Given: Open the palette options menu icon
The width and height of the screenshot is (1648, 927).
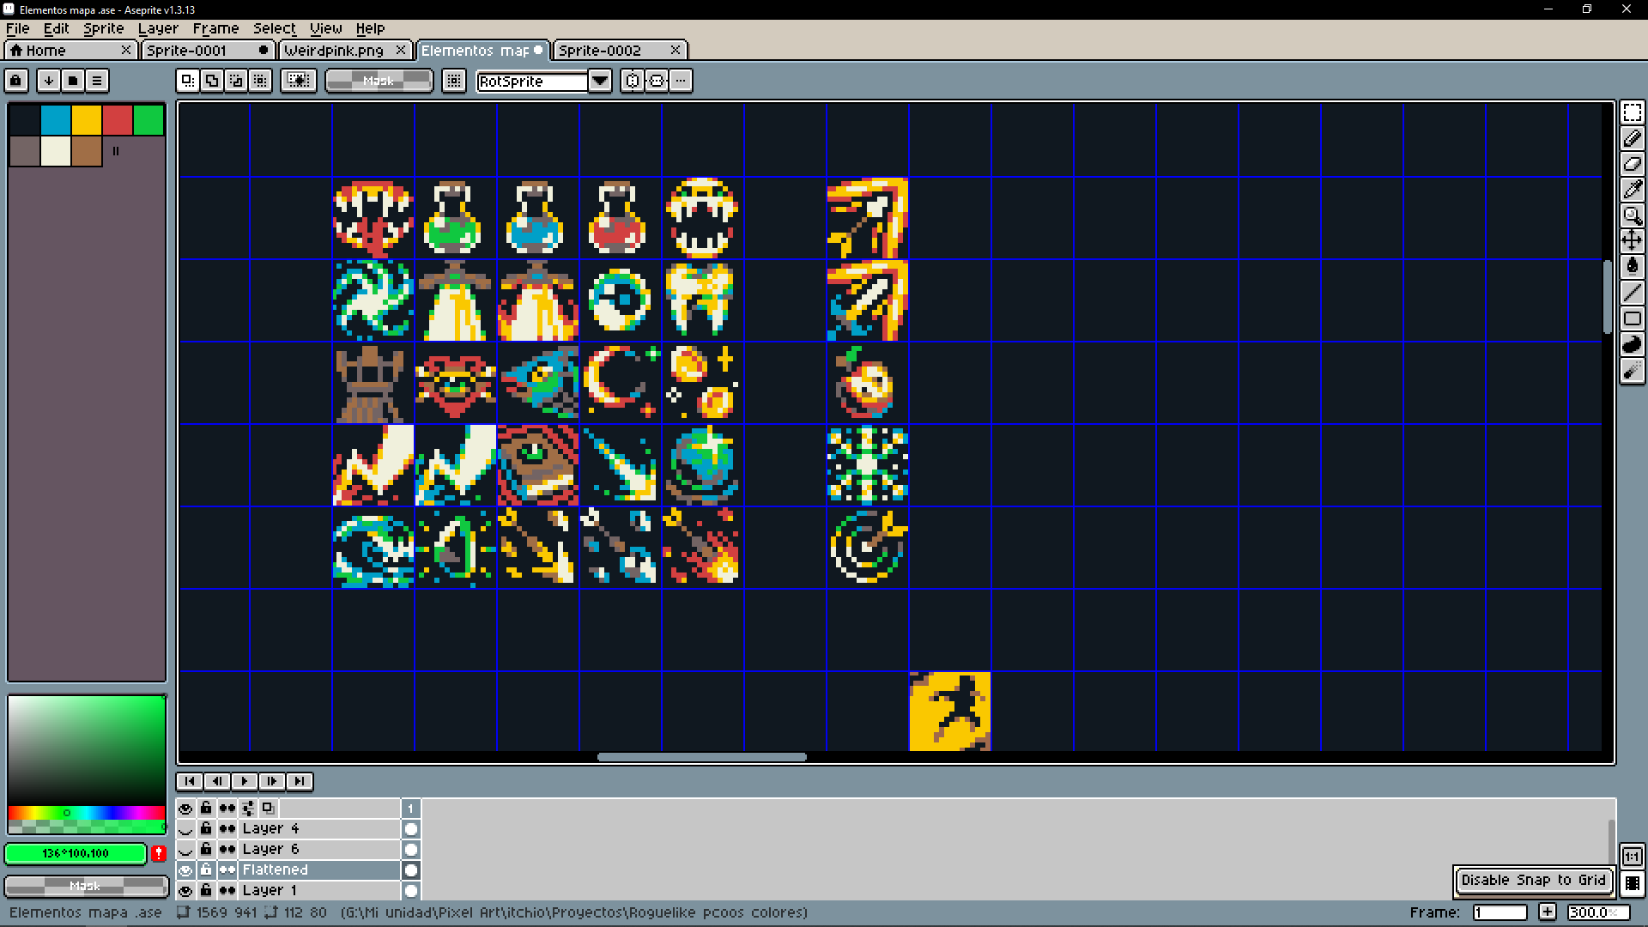Looking at the screenshot, I should pyautogui.click(x=97, y=81).
